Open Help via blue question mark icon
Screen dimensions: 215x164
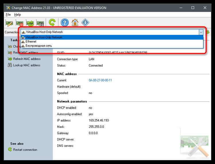(x=64, y=22)
